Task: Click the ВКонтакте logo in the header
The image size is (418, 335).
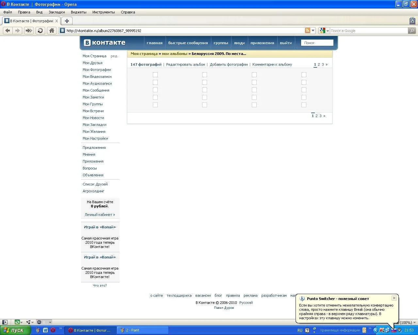Action: [x=104, y=43]
